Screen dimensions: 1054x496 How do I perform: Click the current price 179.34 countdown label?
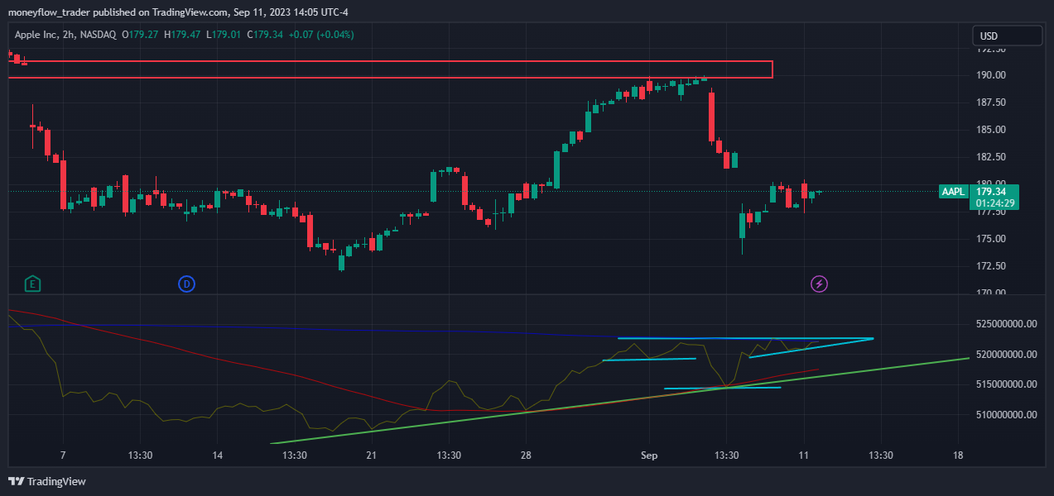click(995, 197)
